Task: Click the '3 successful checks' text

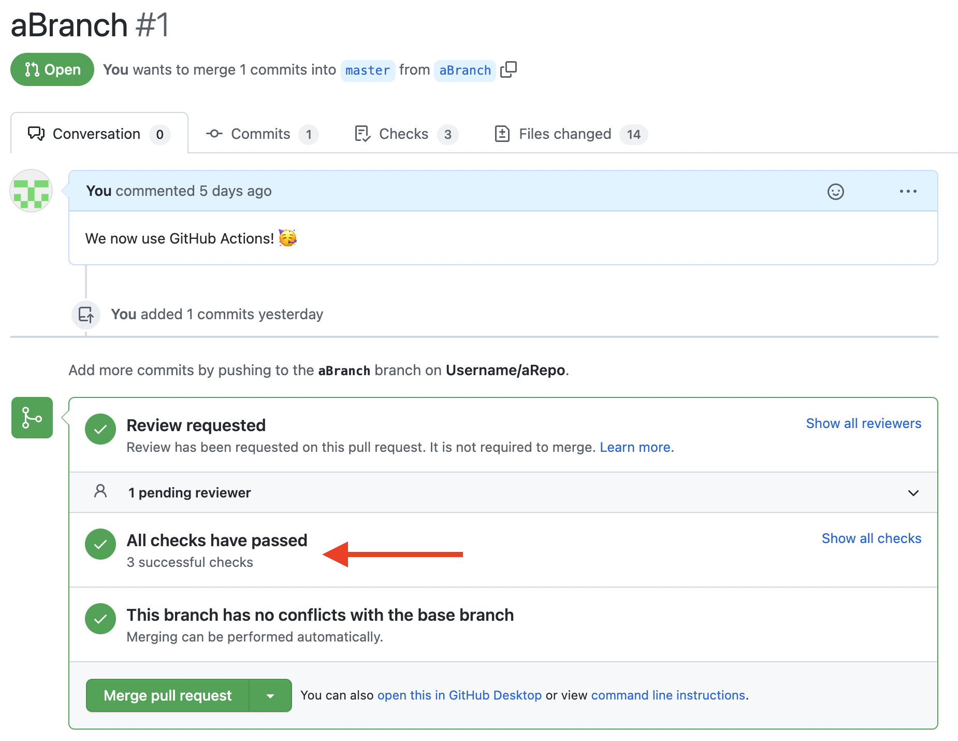Action: click(x=190, y=562)
